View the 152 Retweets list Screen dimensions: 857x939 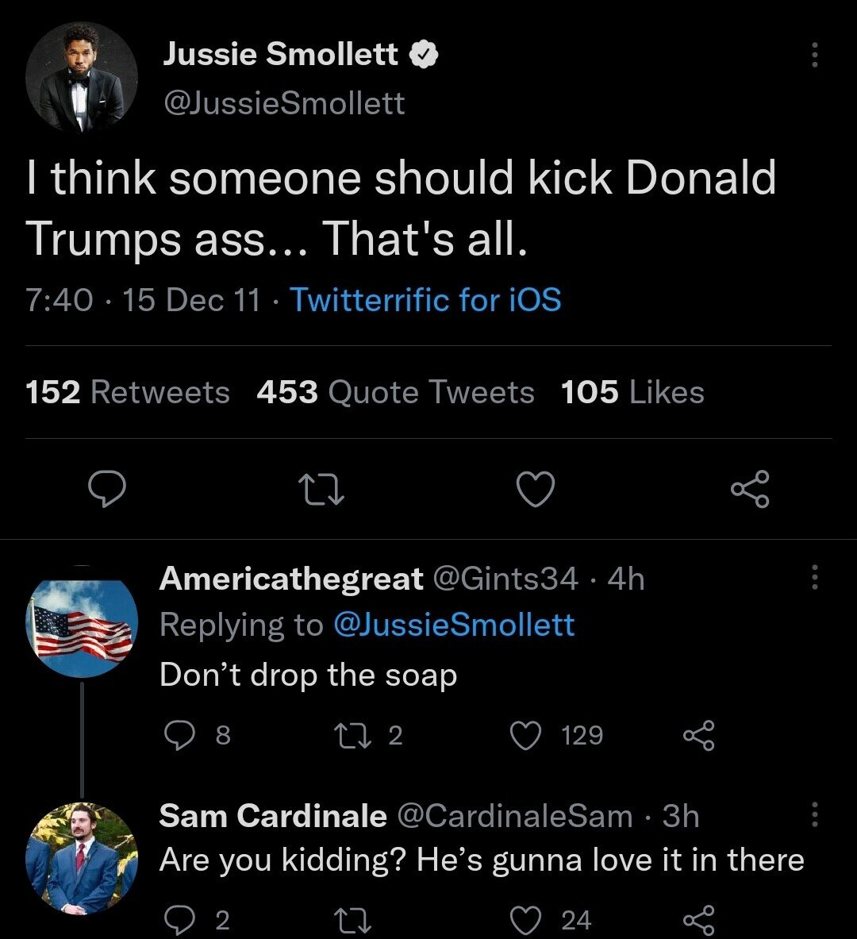tap(128, 392)
